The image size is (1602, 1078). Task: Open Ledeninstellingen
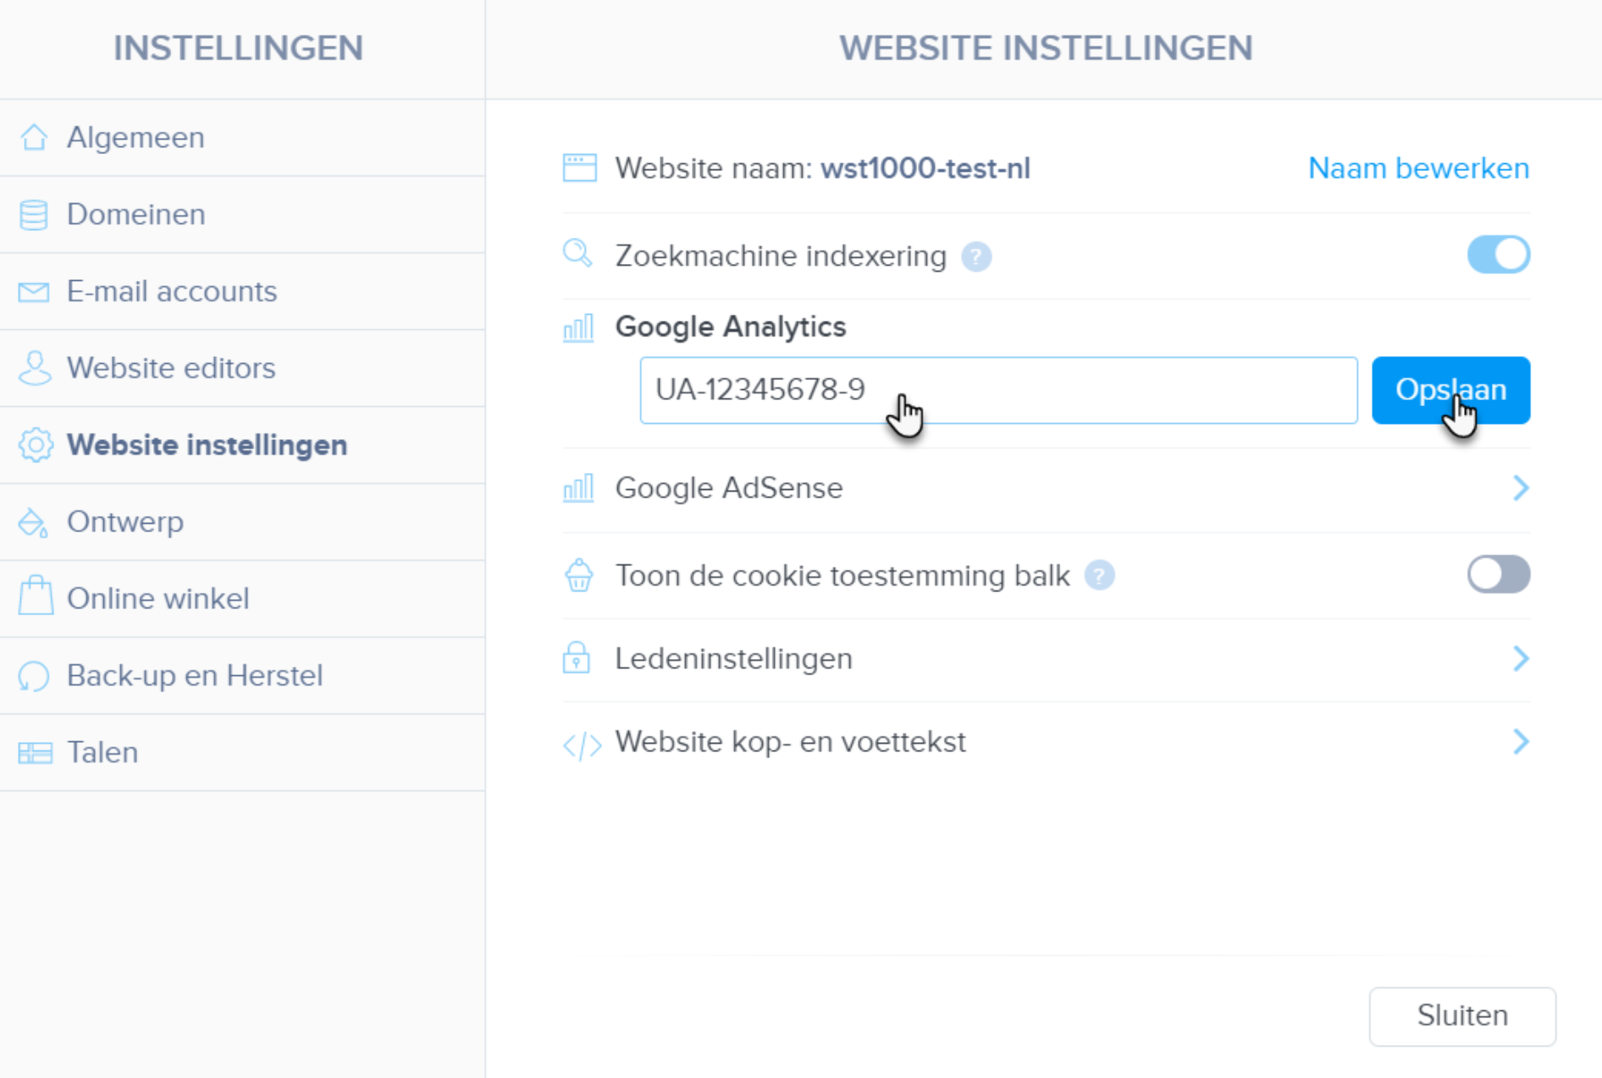1522,658
